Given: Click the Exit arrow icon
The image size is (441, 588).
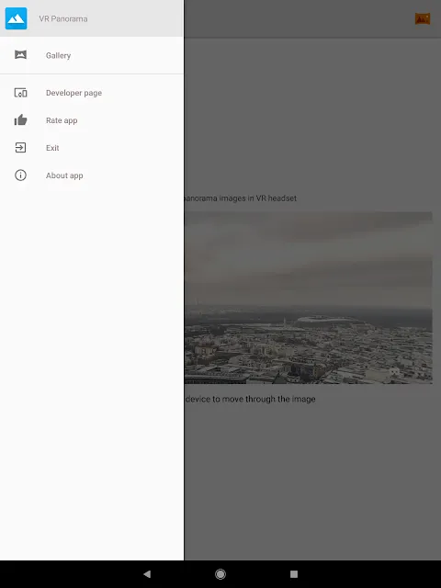Looking at the screenshot, I should click(x=20, y=148).
